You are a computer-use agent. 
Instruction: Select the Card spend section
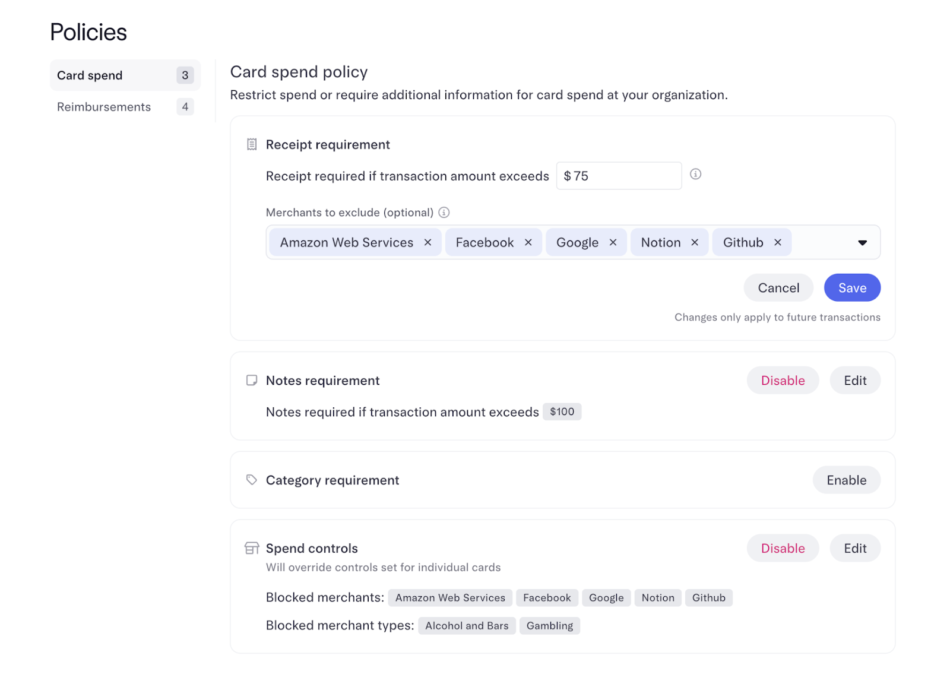pyautogui.click(x=89, y=75)
